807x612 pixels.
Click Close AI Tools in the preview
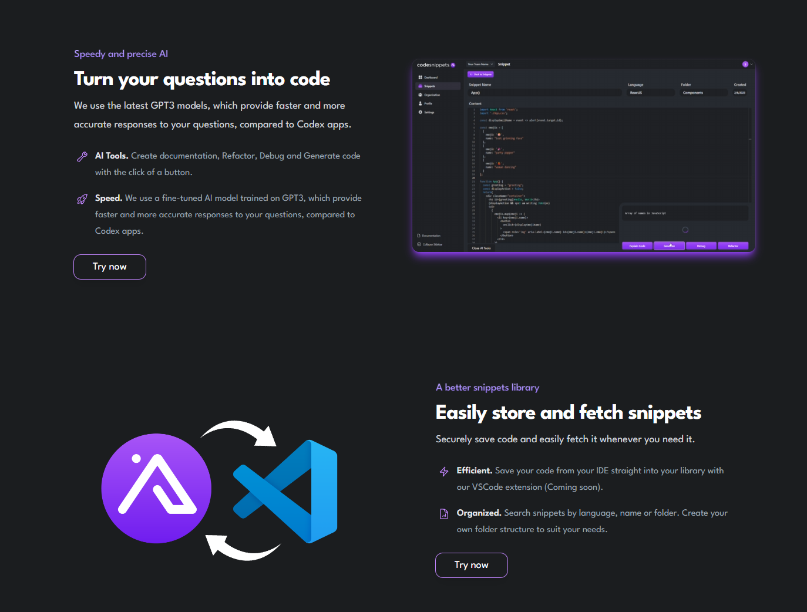point(481,248)
